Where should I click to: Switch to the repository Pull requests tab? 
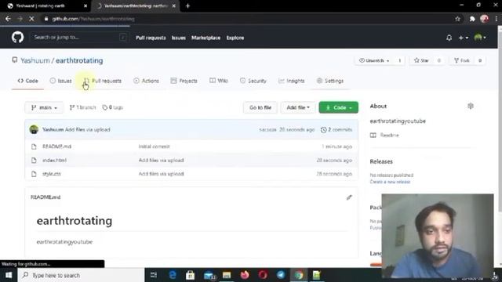point(103,81)
